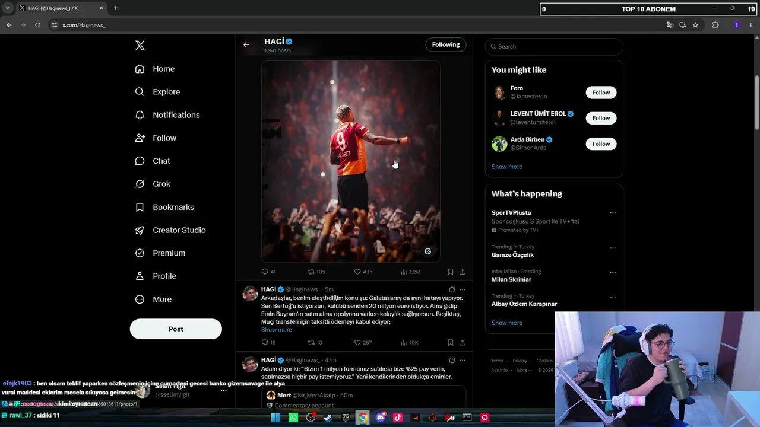The image size is (760, 427).
Task: Reload the page in Chrome
Action: [37, 25]
